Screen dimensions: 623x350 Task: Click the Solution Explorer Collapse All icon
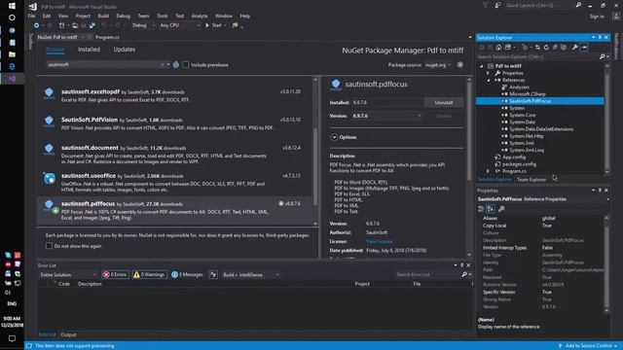(x=555, y=48)
